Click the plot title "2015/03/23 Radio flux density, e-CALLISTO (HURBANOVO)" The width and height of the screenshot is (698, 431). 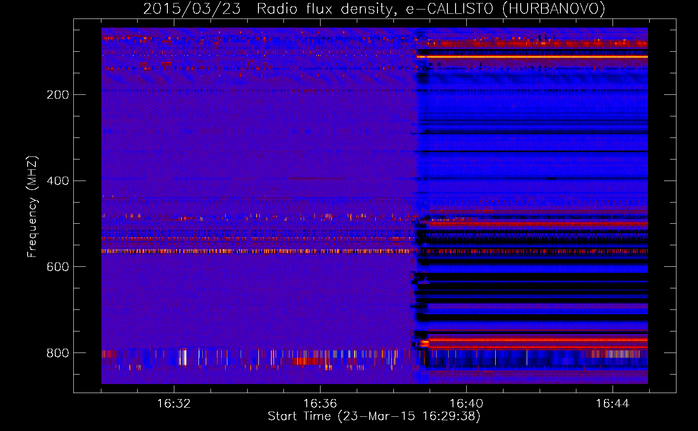point(374,9)
